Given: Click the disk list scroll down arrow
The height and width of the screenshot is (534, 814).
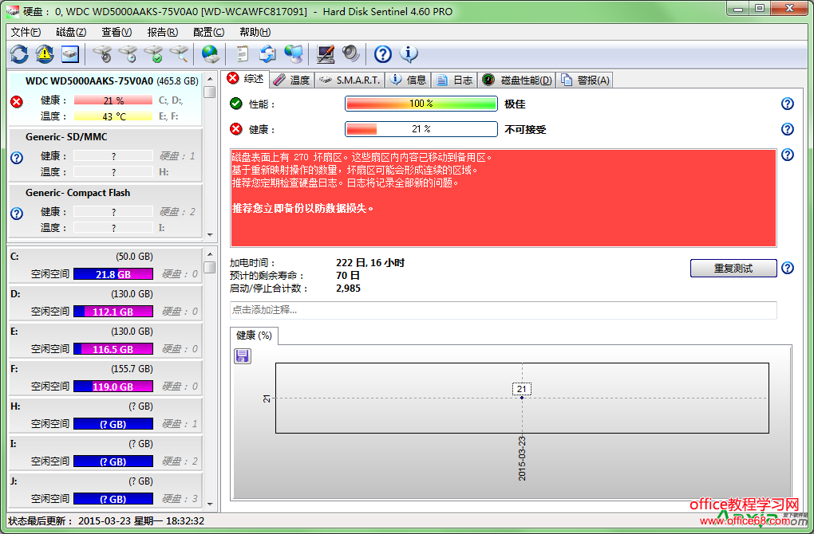Looking at the screenshot, I should pos(210,234).
